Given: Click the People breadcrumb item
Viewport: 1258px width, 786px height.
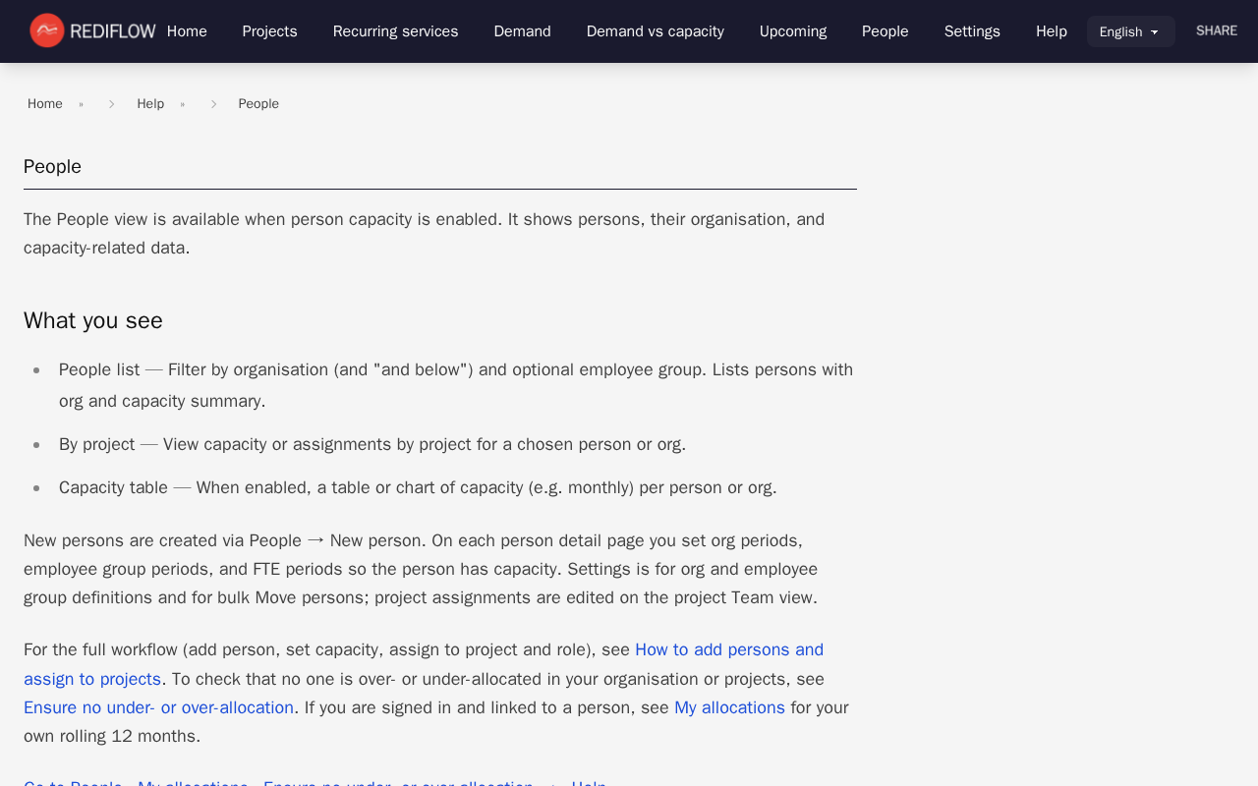Looking at the screenshot, I should coord(258,104).
